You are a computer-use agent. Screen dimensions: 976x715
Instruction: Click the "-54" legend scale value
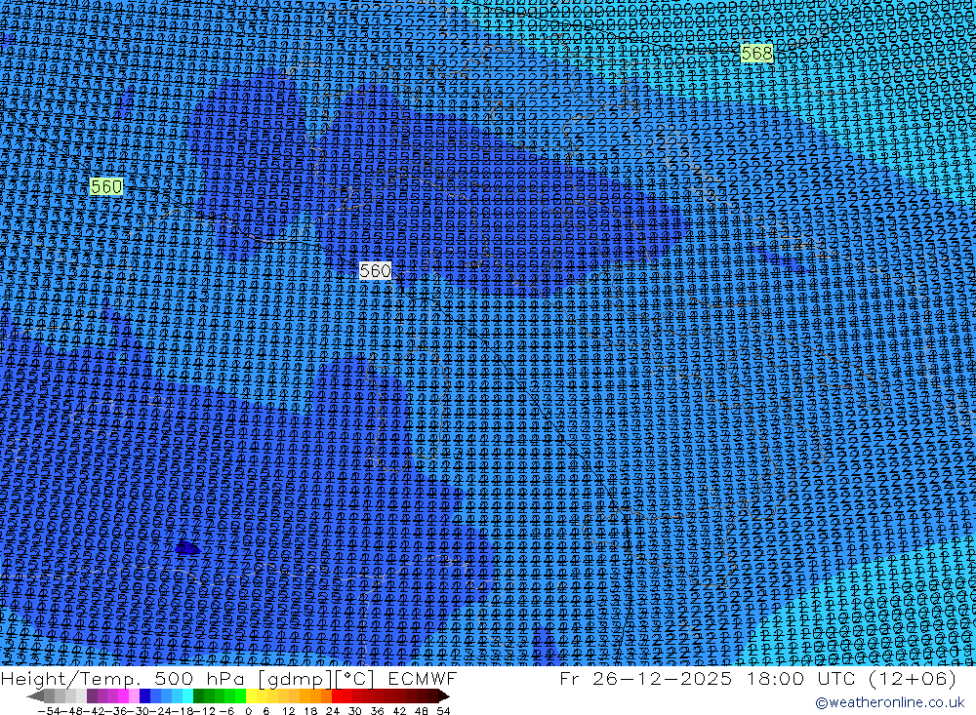(47, 711)
